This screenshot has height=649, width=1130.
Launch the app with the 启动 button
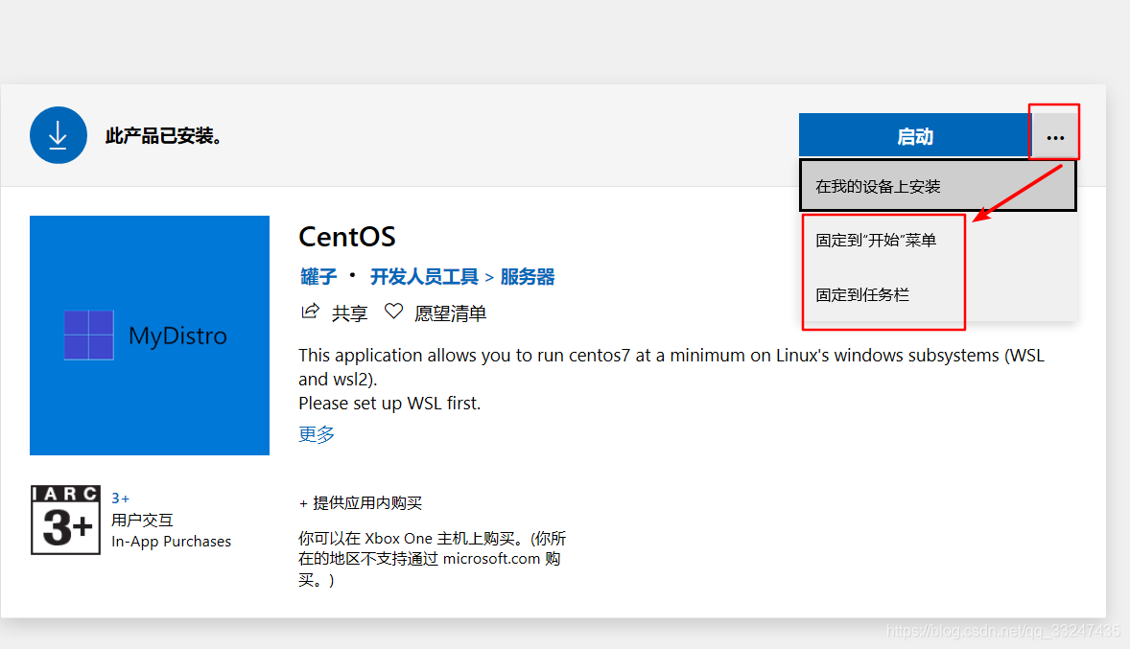[x=915, y=135]
